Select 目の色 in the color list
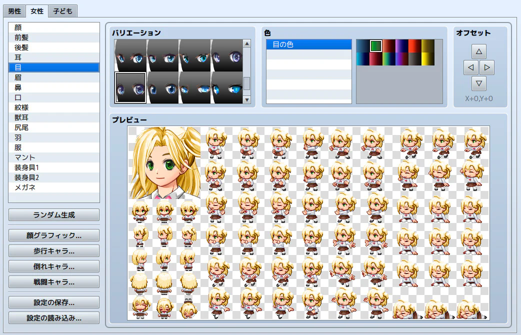 308,44
